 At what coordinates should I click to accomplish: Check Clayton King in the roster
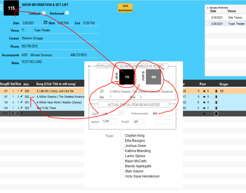click(122, 136)
